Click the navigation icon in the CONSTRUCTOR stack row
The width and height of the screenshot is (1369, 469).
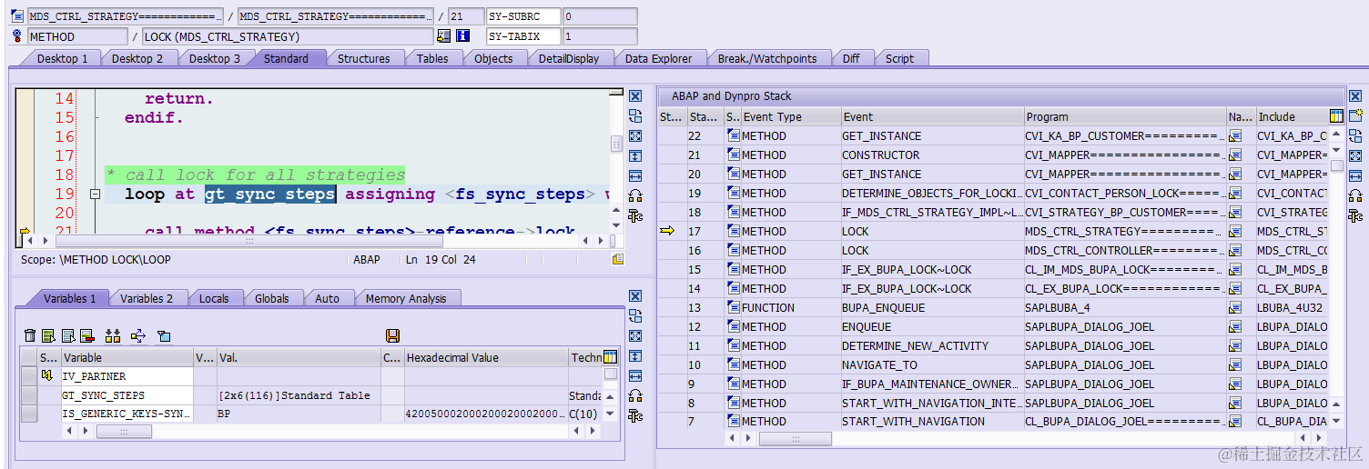tap(1235, 155)
